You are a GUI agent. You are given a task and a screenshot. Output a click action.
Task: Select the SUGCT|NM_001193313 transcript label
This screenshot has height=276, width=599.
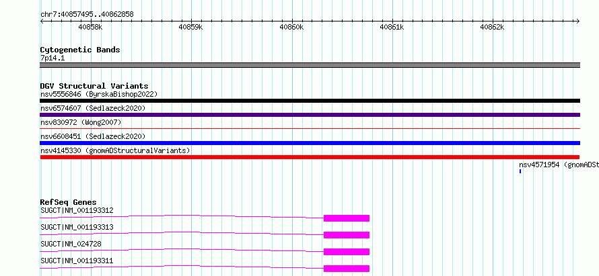pos(77,227)
